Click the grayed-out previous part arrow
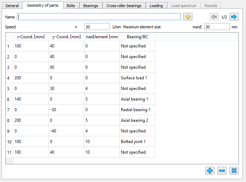The height and width of the screenshot is (182, 246). 214,17
